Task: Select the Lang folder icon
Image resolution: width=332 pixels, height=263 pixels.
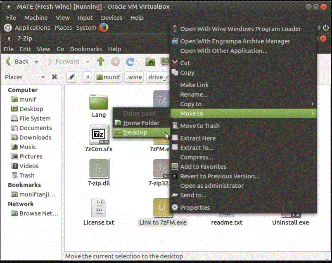Action: 99,102
